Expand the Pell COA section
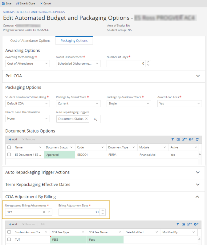This screenshot has width=207, height=245. tap(198, 76)
